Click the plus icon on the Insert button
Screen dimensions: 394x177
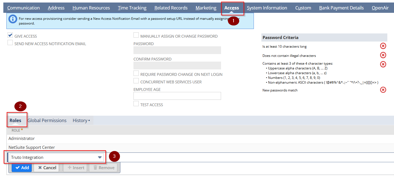[x=69, y=168]
